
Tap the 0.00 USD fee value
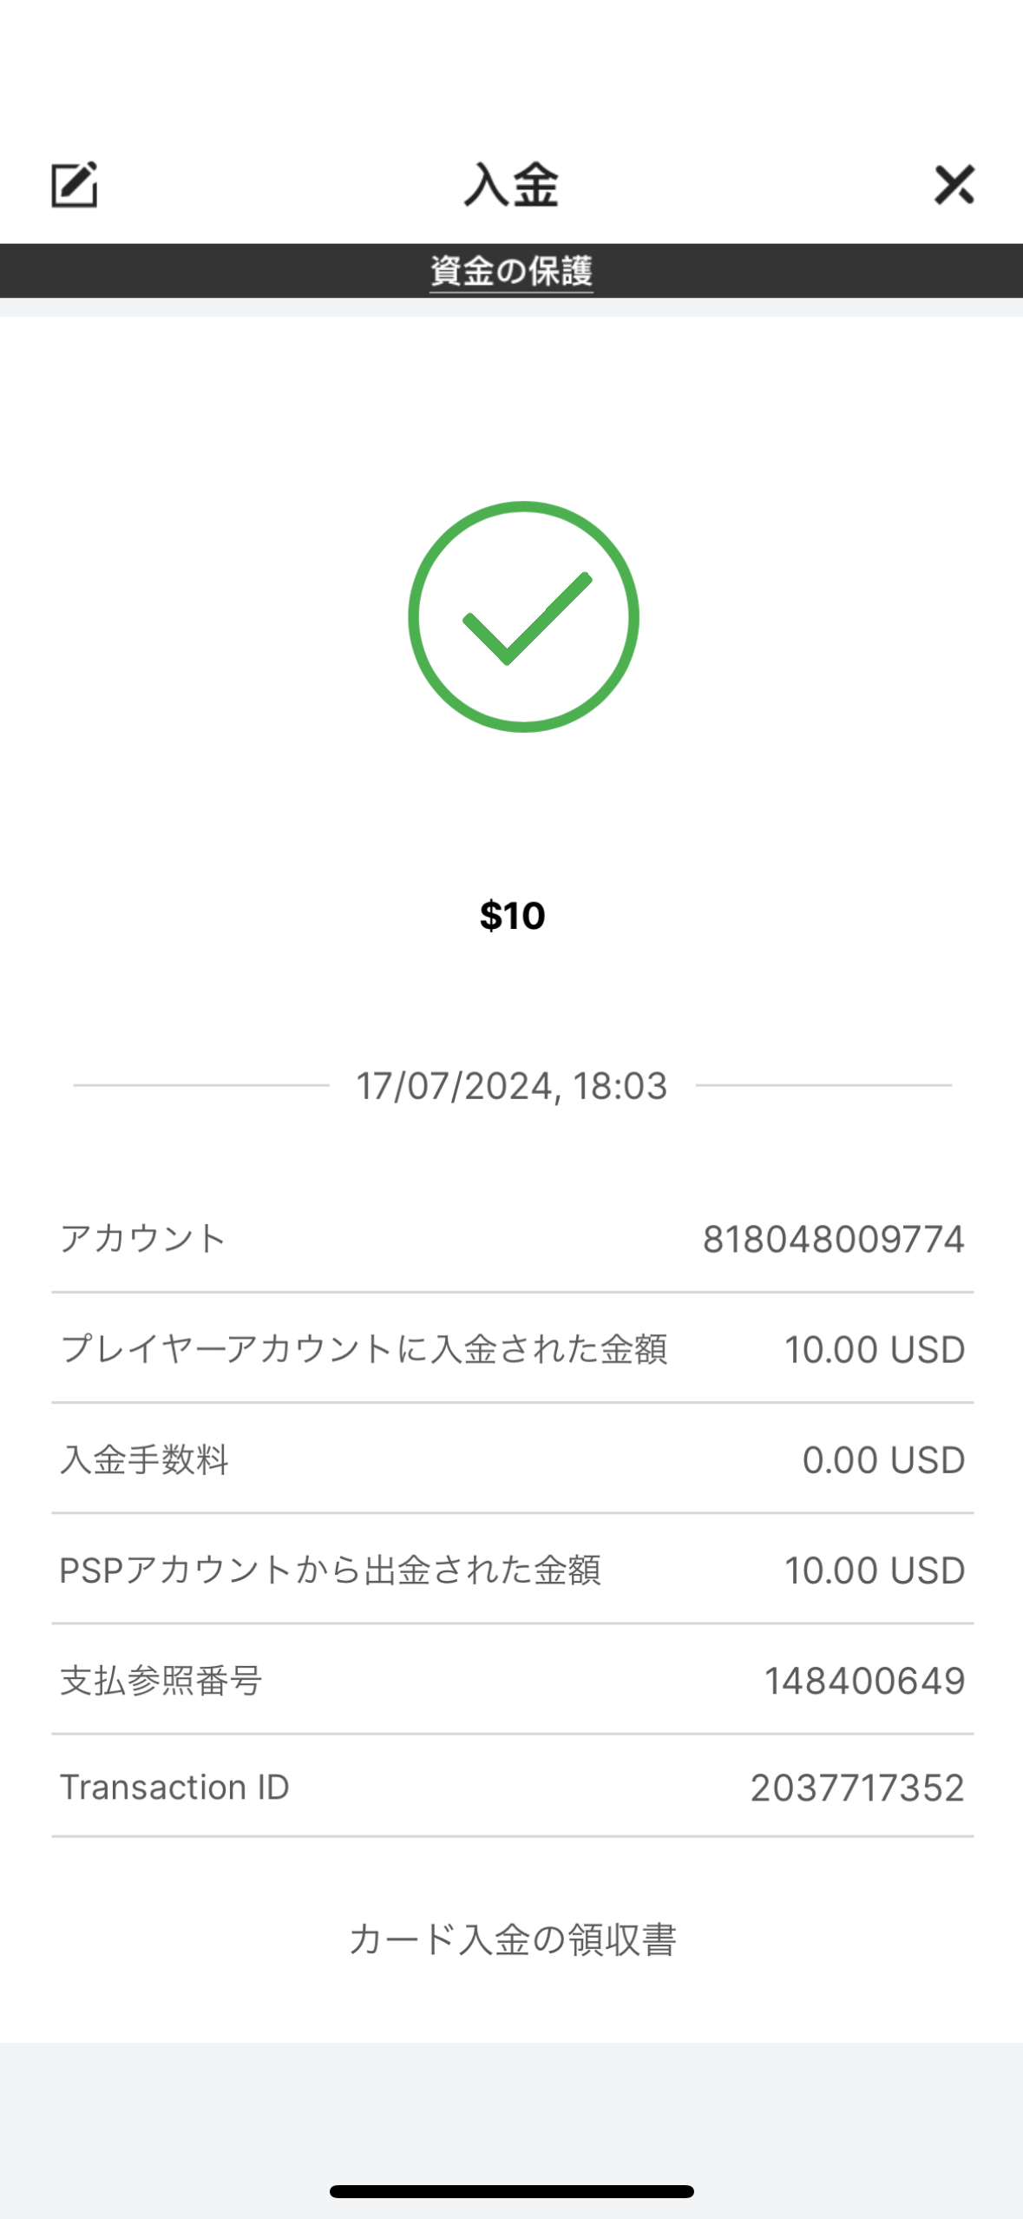click(x=883, y=1460)
